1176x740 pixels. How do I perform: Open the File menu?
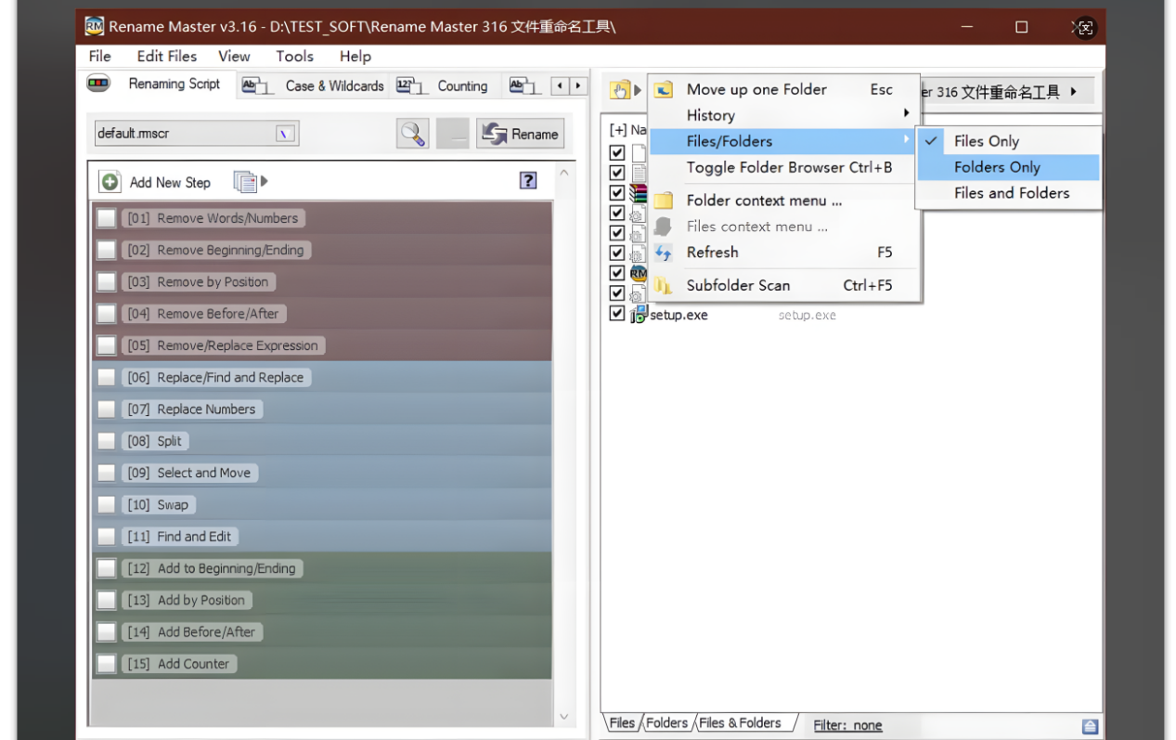point(99,56)
